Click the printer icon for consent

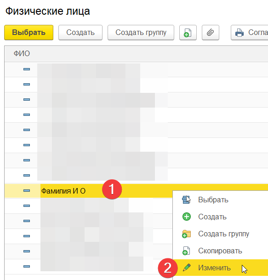tap(239, 33)
